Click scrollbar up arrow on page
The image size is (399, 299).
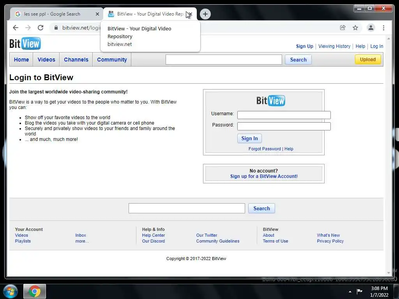coord(388,39)
